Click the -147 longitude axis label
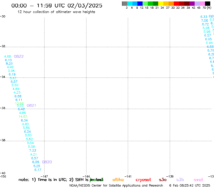The height and width of the screenshot is (188, 214). [x=44, y=176]
